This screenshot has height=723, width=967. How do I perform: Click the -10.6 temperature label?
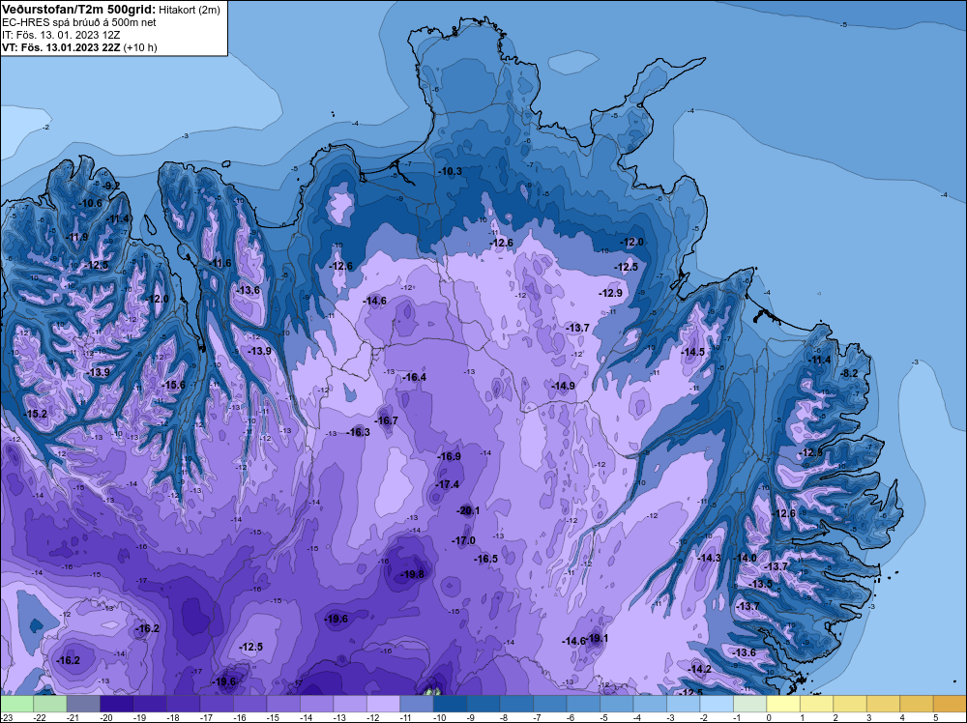(90, 203)
